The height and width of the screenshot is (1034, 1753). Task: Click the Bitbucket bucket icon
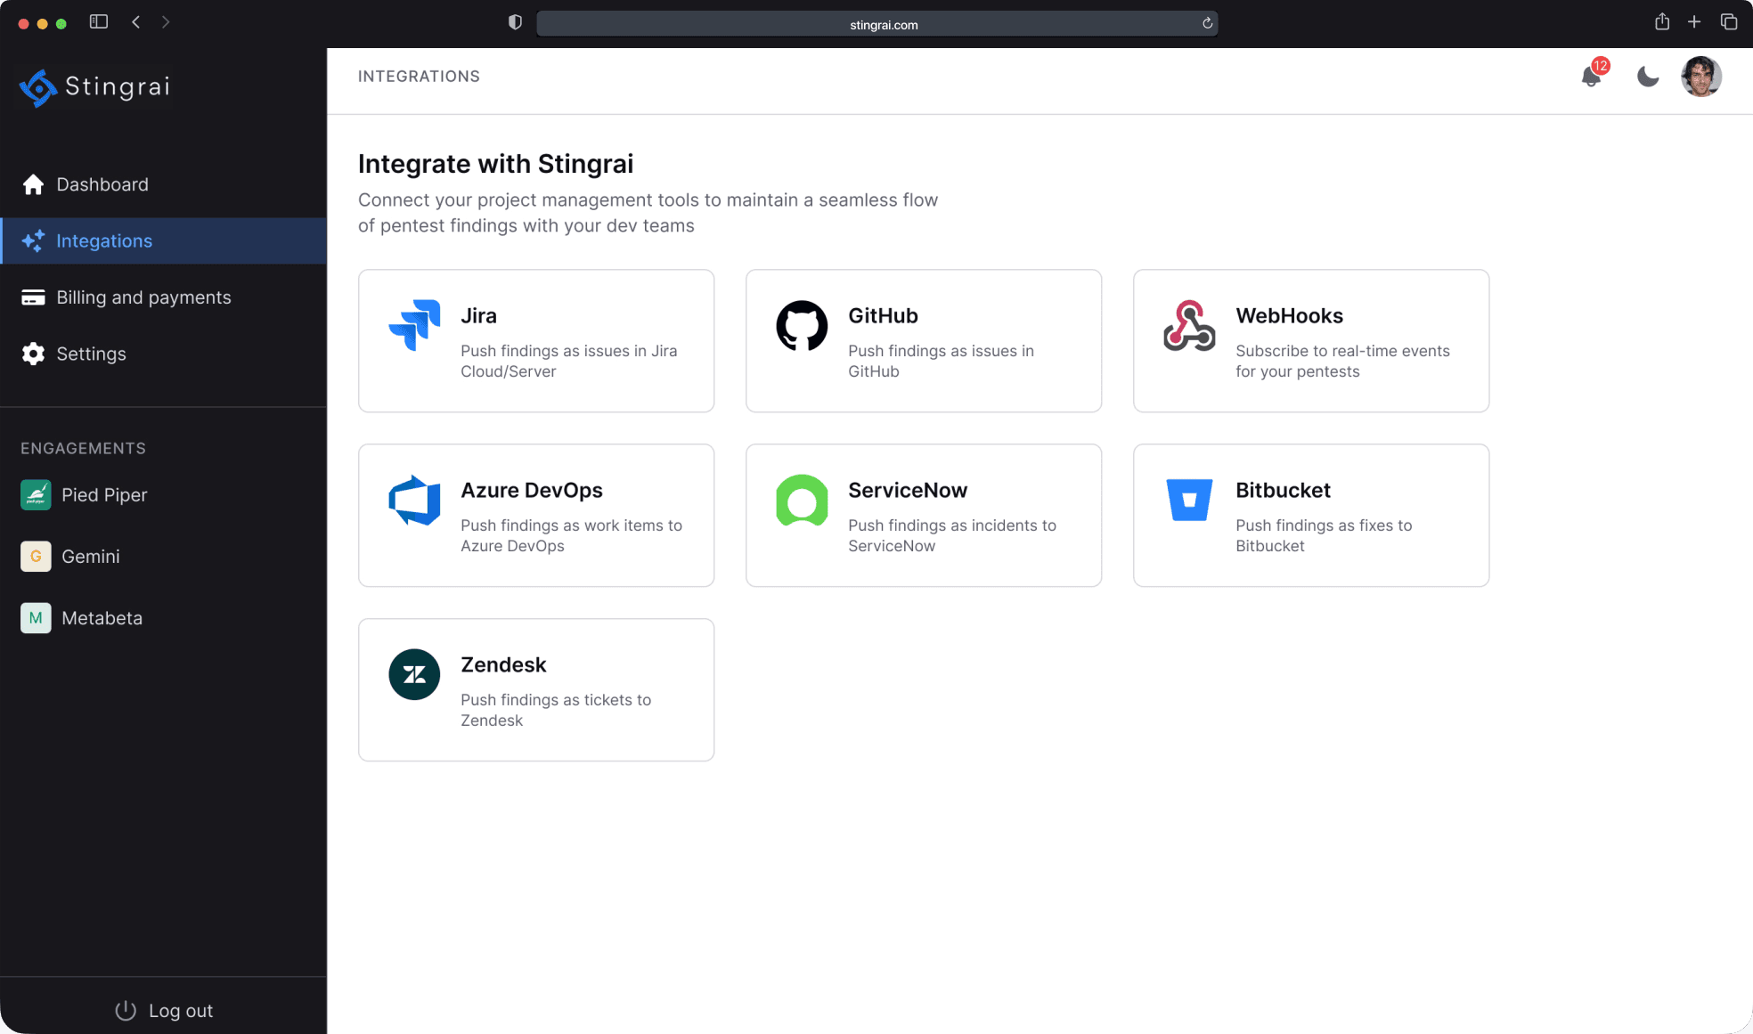[1189, 500]
